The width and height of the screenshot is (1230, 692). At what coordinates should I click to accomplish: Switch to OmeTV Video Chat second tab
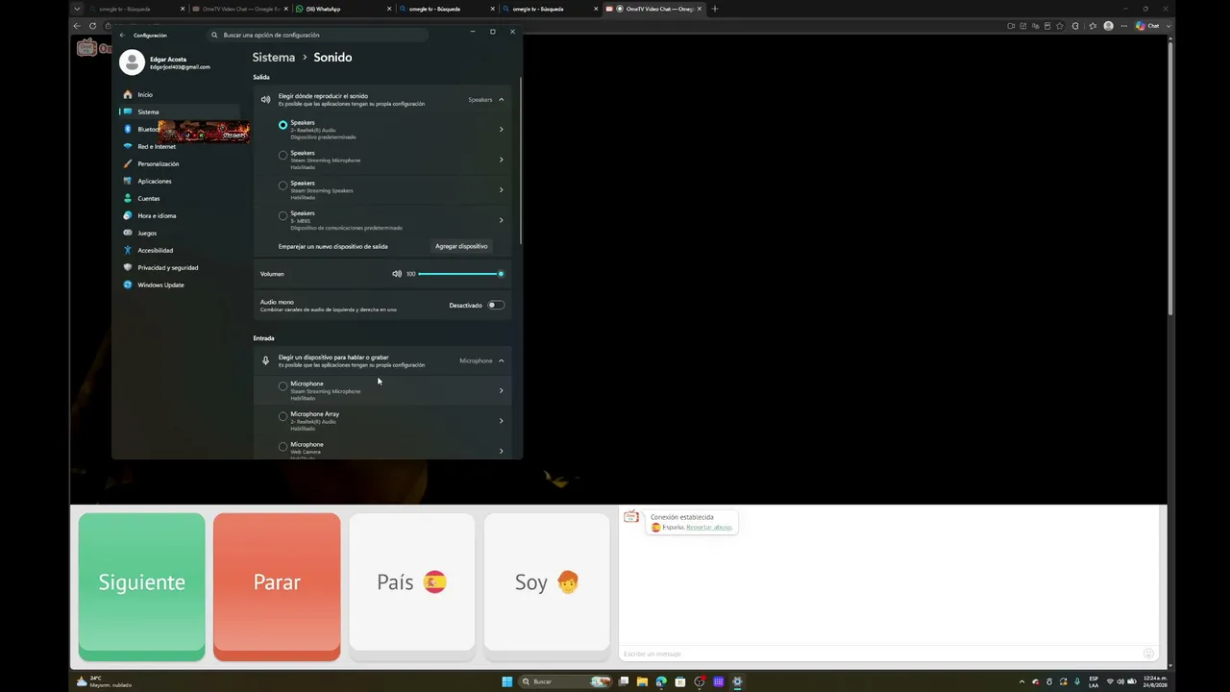point(239,9)
